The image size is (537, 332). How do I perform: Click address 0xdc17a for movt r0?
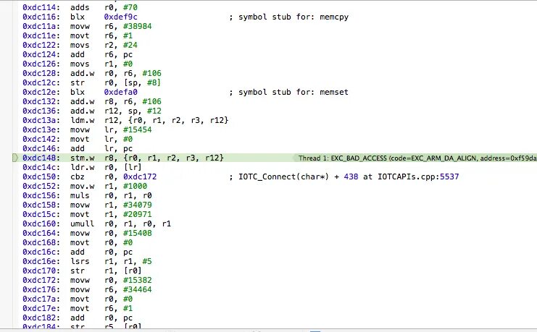click(41, 299)
